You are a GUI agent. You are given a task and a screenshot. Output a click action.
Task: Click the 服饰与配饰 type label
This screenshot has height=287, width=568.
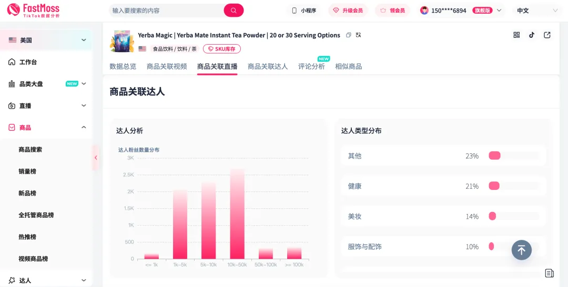[x=364, y=247]
